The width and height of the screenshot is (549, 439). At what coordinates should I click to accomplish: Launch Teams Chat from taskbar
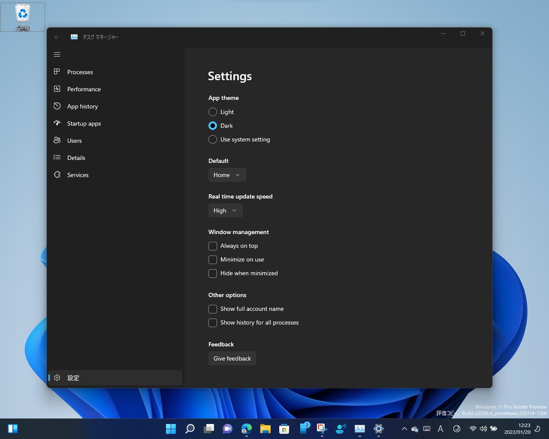(x=227, y=429)
